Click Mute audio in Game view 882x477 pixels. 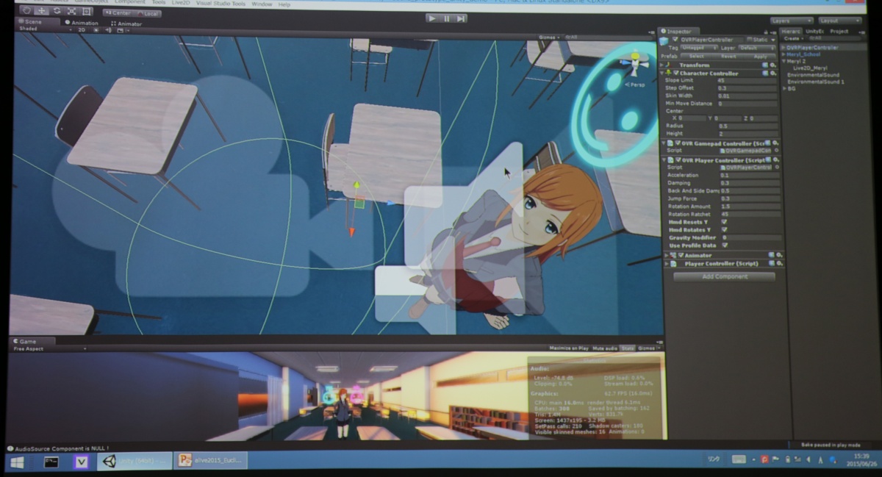(x=605, y=348)
